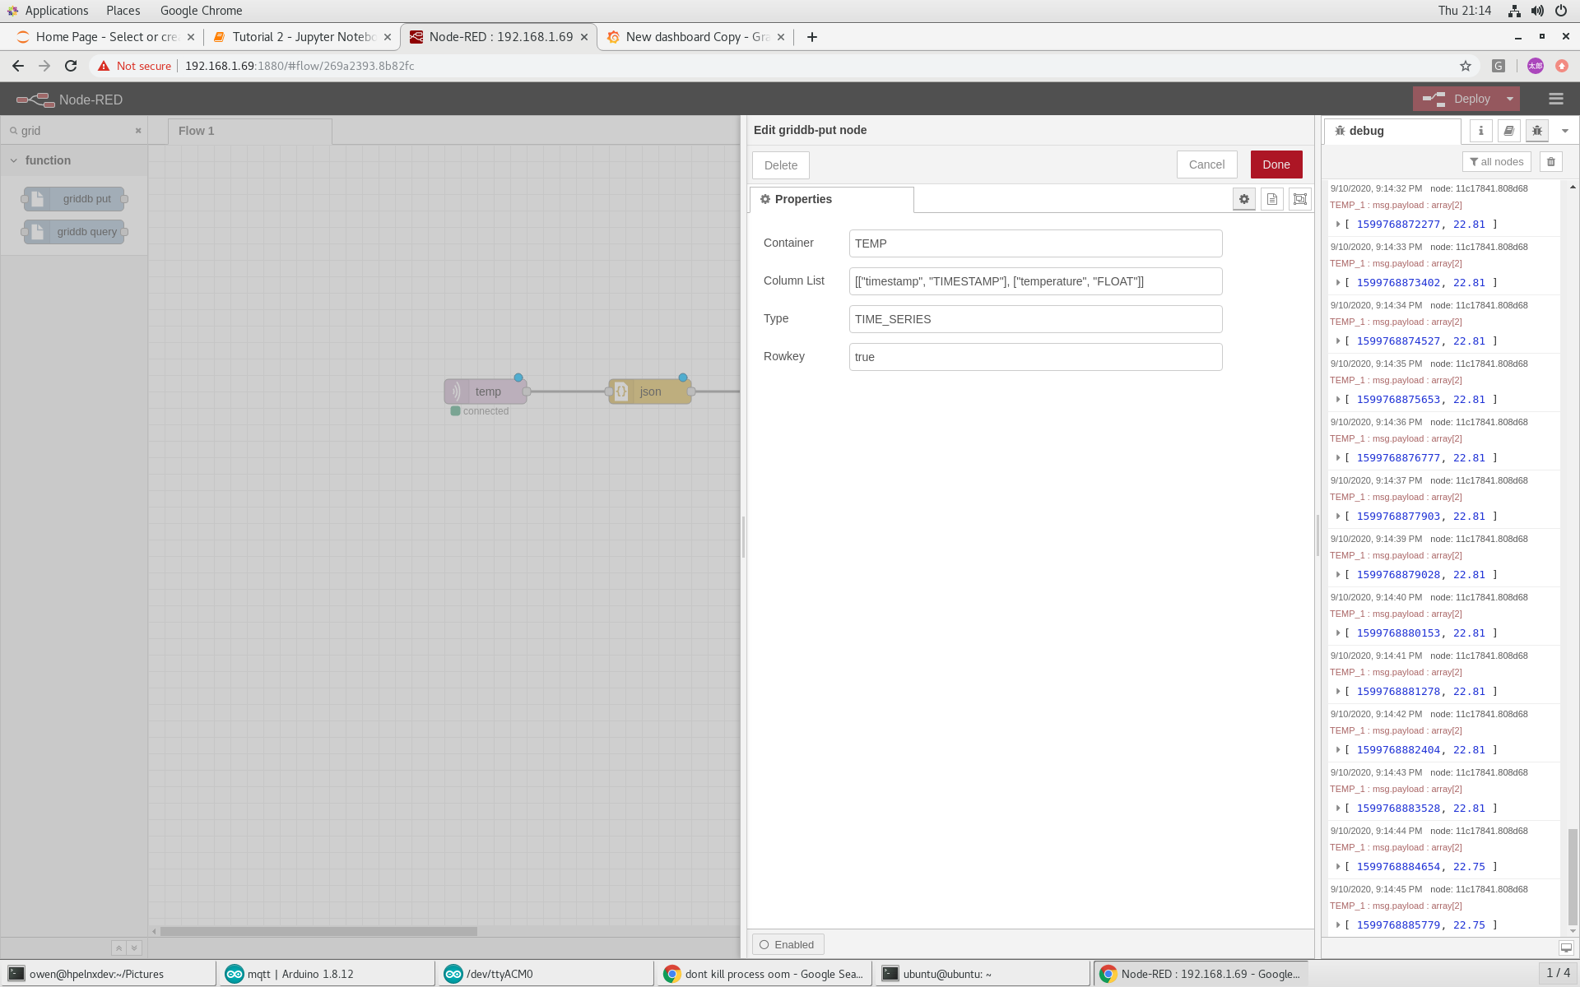This screenshot has width=1580, height=987.
Task: Open sidebar tabs dropdown arrow
Action: (1564, 131)
